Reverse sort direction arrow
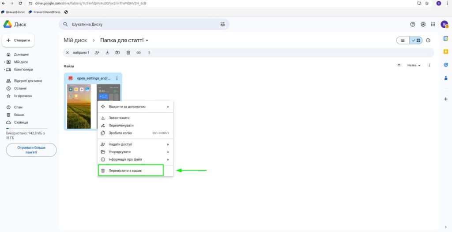 [x=399, y=65]
